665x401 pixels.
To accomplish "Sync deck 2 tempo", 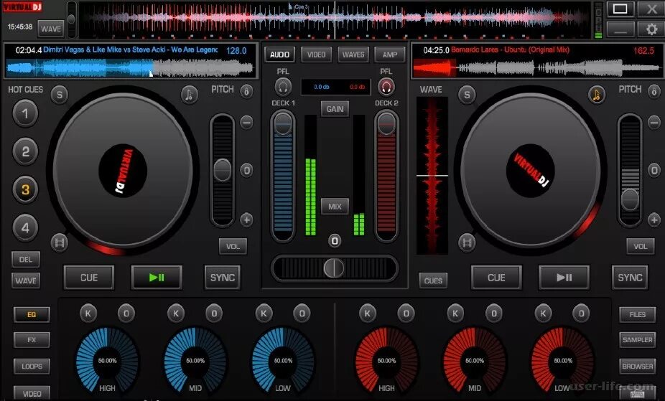I will pyautogui.click(x=630, y=278).
